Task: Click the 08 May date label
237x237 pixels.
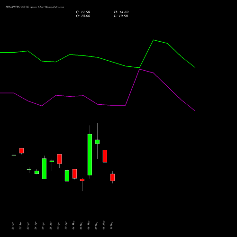Action: point(104,225)
